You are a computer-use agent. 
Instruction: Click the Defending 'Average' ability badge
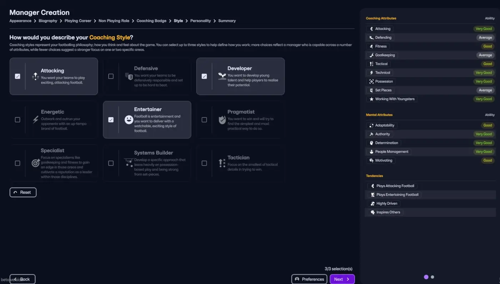point(485,38)
